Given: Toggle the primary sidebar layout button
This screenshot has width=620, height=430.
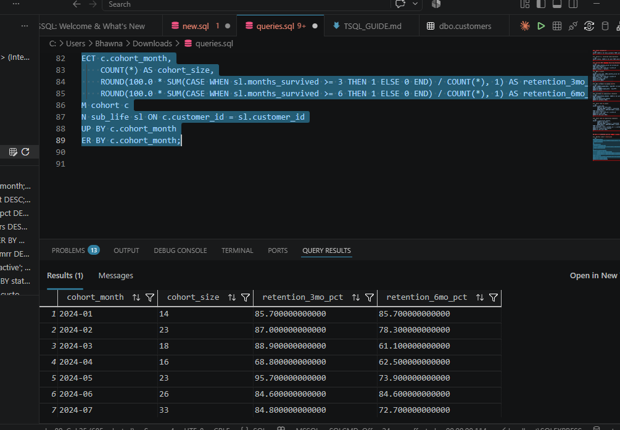Looking at the screenshot, I should [x=540, y=4].
